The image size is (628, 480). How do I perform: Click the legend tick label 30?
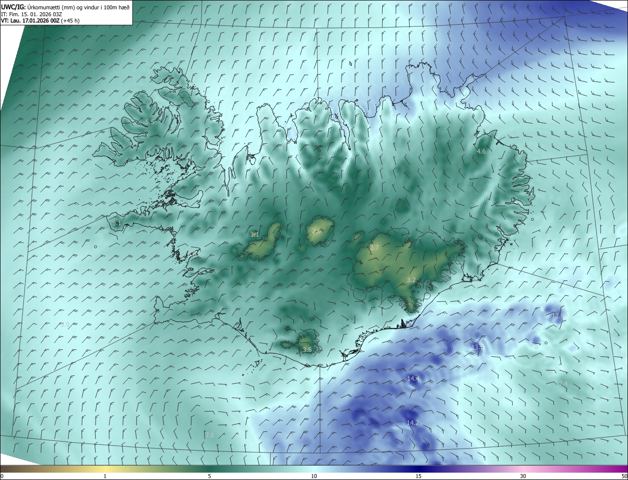(523, 476)
